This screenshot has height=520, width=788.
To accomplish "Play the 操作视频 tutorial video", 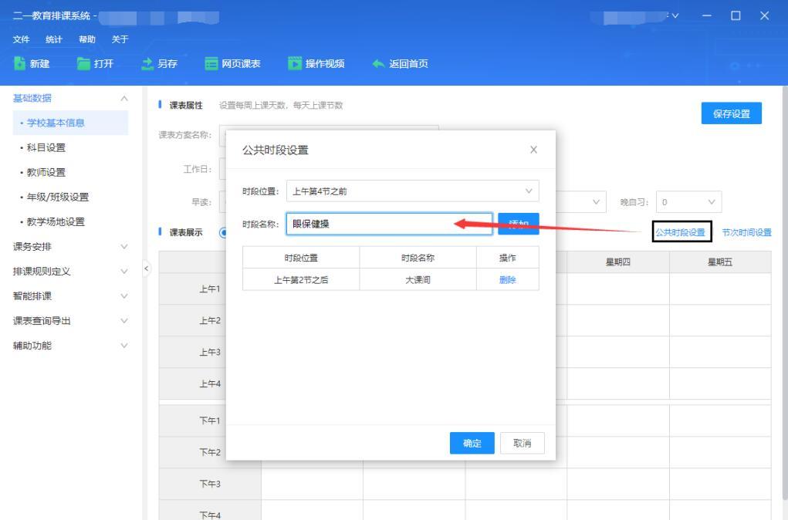I will coord(316,63).
